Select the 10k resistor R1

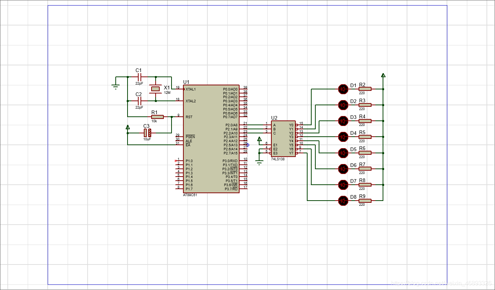coord(157,117)
